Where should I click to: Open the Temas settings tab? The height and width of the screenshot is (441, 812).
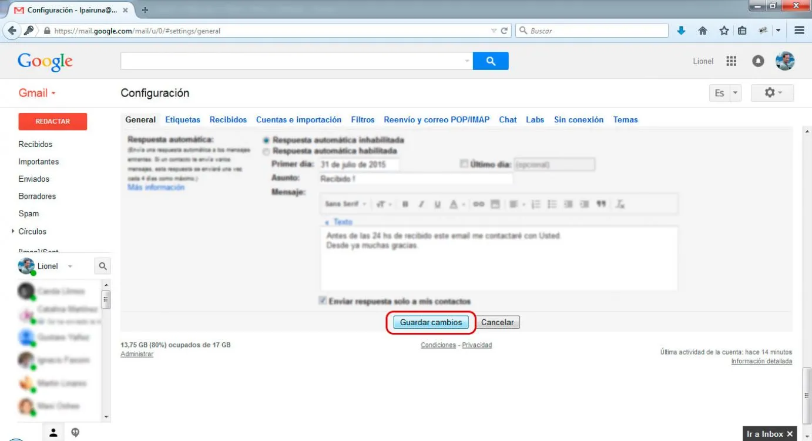[x=625, y=119]
